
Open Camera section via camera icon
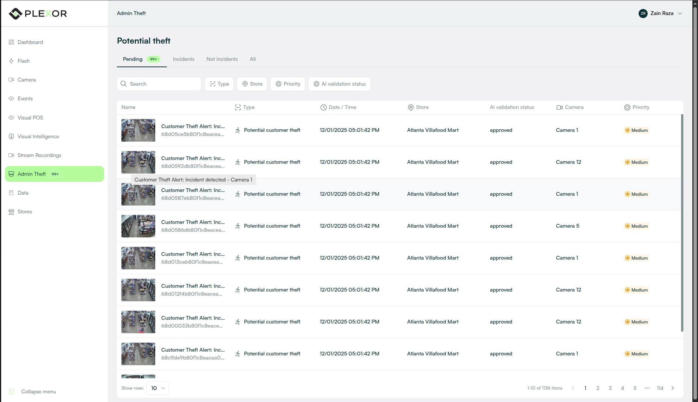point(11,80)
